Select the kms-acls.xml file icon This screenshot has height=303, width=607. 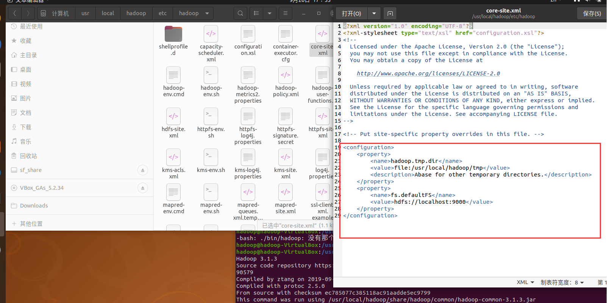[173, 157]
